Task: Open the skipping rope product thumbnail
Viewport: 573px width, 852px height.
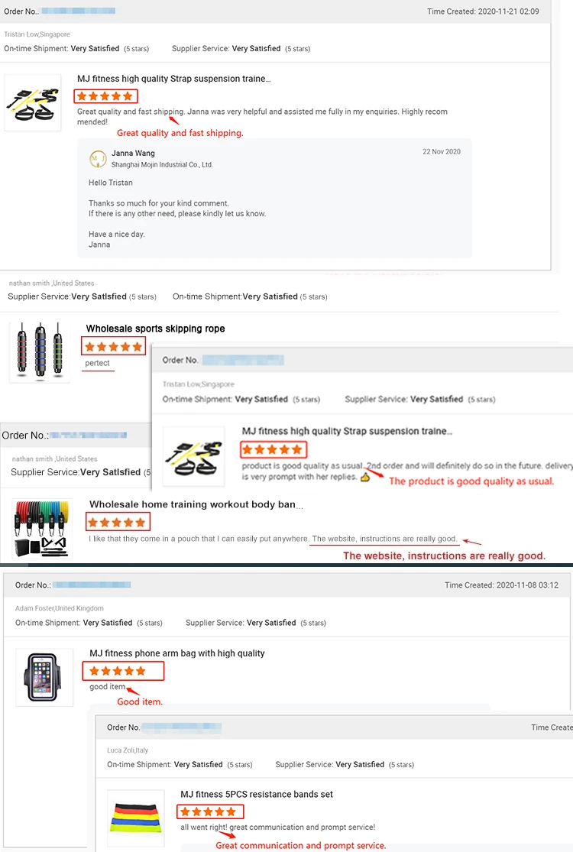Action: coord(40,351)
